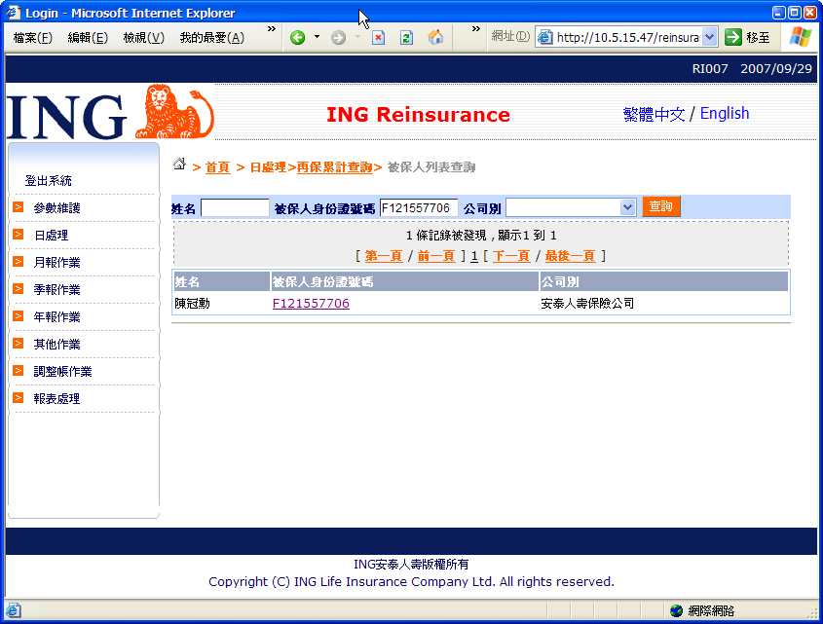Click the ING lion logo
The image size is (823, 624).
(x=173, y=111)
